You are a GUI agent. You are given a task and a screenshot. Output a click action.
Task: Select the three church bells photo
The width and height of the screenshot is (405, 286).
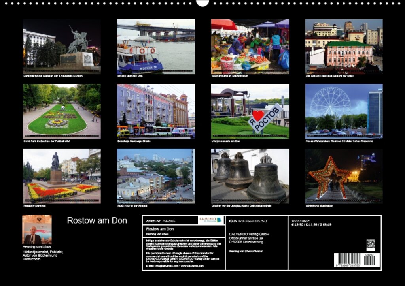point(250,176)
